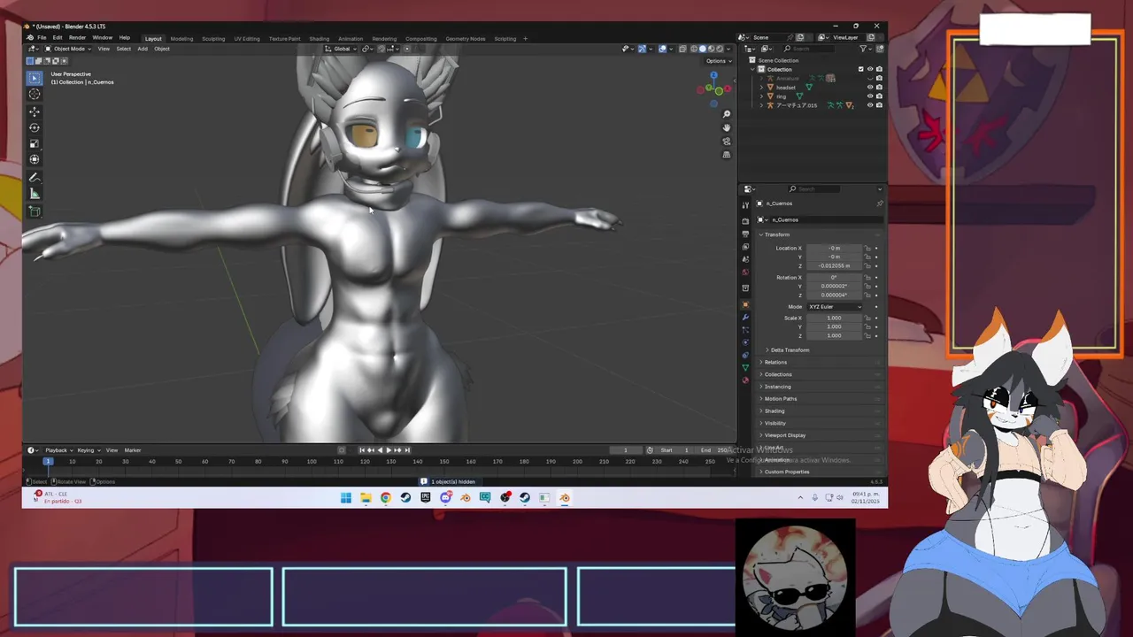Click the viewport zoom magnifier icon
The image size is (1133, 637).
[727, 114]
